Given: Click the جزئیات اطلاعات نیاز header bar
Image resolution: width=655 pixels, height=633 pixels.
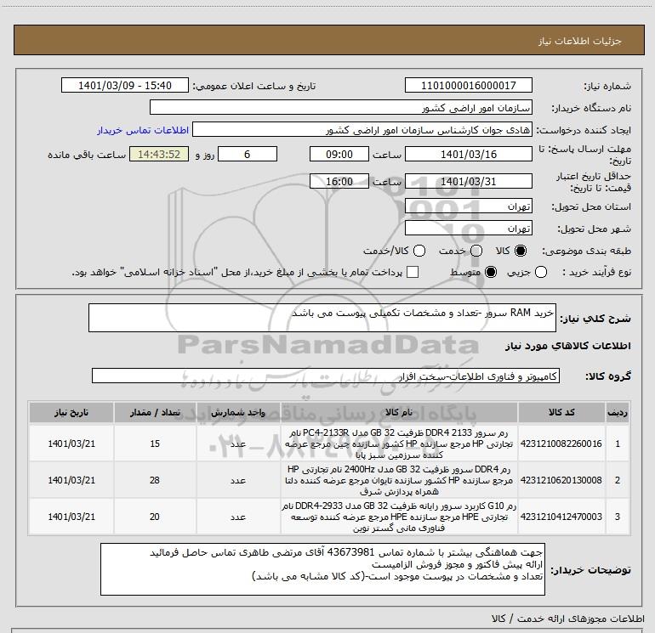Looking at the screenshot, I should [328, 40].
